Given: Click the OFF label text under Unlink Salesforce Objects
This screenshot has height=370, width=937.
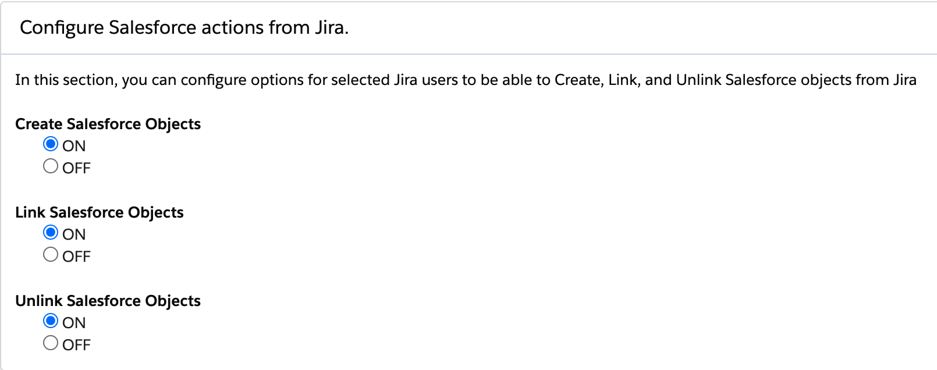Looking at the screenshot, I should pyautogui.click(x=76, y=345).
